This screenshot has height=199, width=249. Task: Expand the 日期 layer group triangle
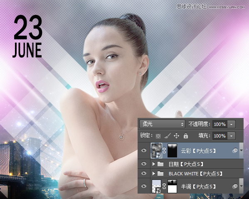(x=153, y=164)
